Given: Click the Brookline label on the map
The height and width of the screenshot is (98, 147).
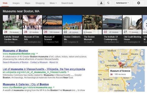Looking at the screenshot, I should point(108,79).
